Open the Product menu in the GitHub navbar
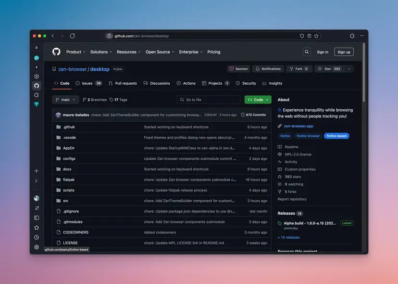Screen dimensions: 398x284 [75, 52]
